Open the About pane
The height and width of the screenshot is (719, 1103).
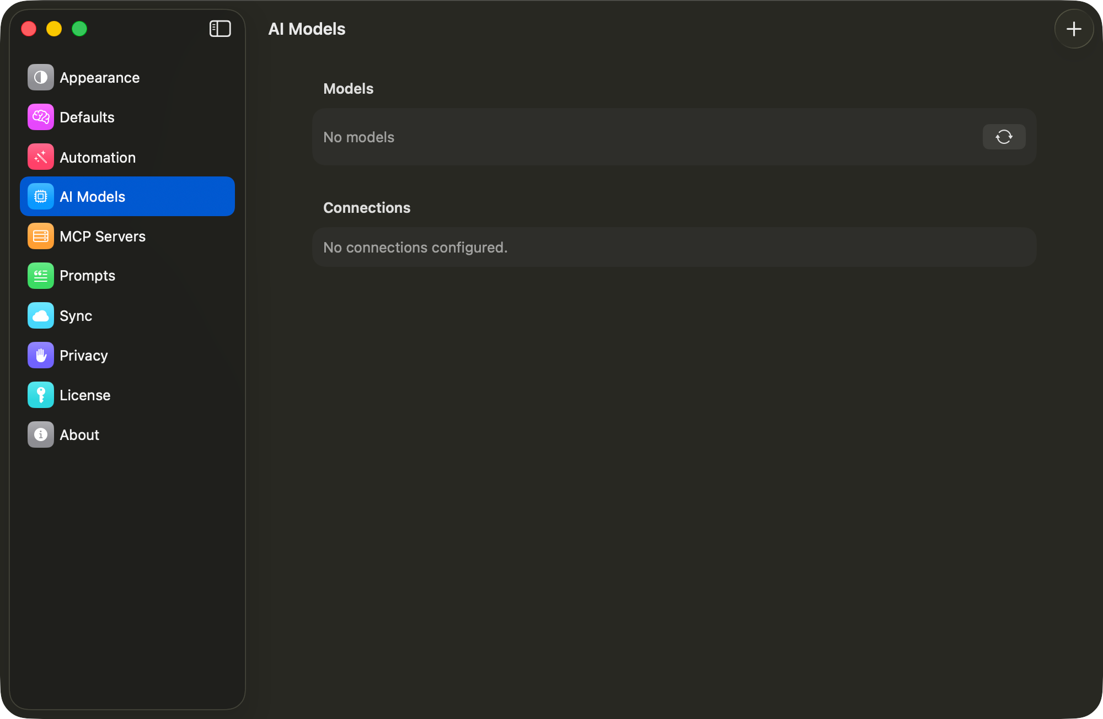click(127, 435)
